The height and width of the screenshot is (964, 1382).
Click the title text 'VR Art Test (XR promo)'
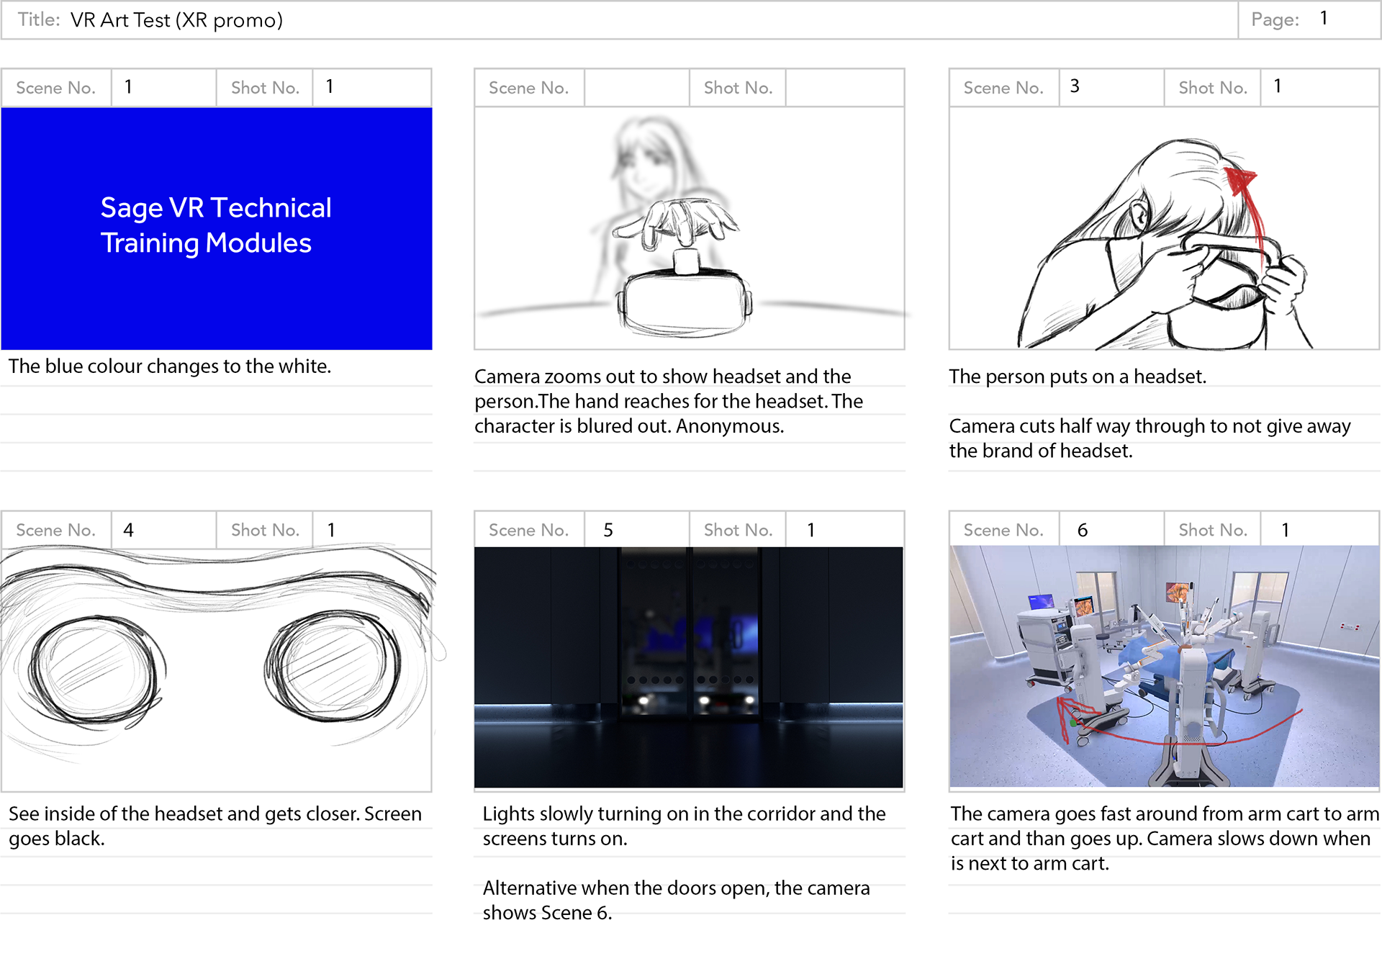coord(176,20)
